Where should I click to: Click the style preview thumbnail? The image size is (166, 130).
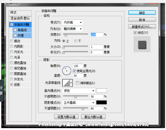[x=142, y=44]
